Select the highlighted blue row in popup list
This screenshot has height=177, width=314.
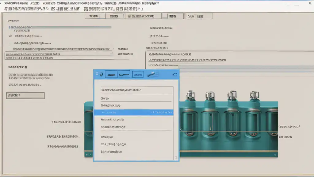coord(134,112)
